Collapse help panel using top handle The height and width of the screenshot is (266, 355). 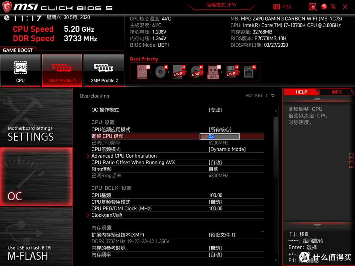pos(318,98)
